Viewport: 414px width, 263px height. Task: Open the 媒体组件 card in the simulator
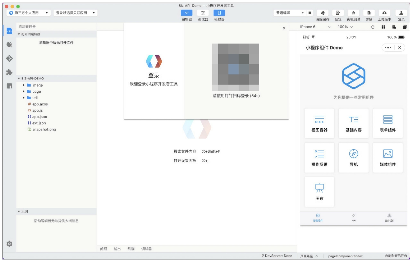(x=388, y=158)
